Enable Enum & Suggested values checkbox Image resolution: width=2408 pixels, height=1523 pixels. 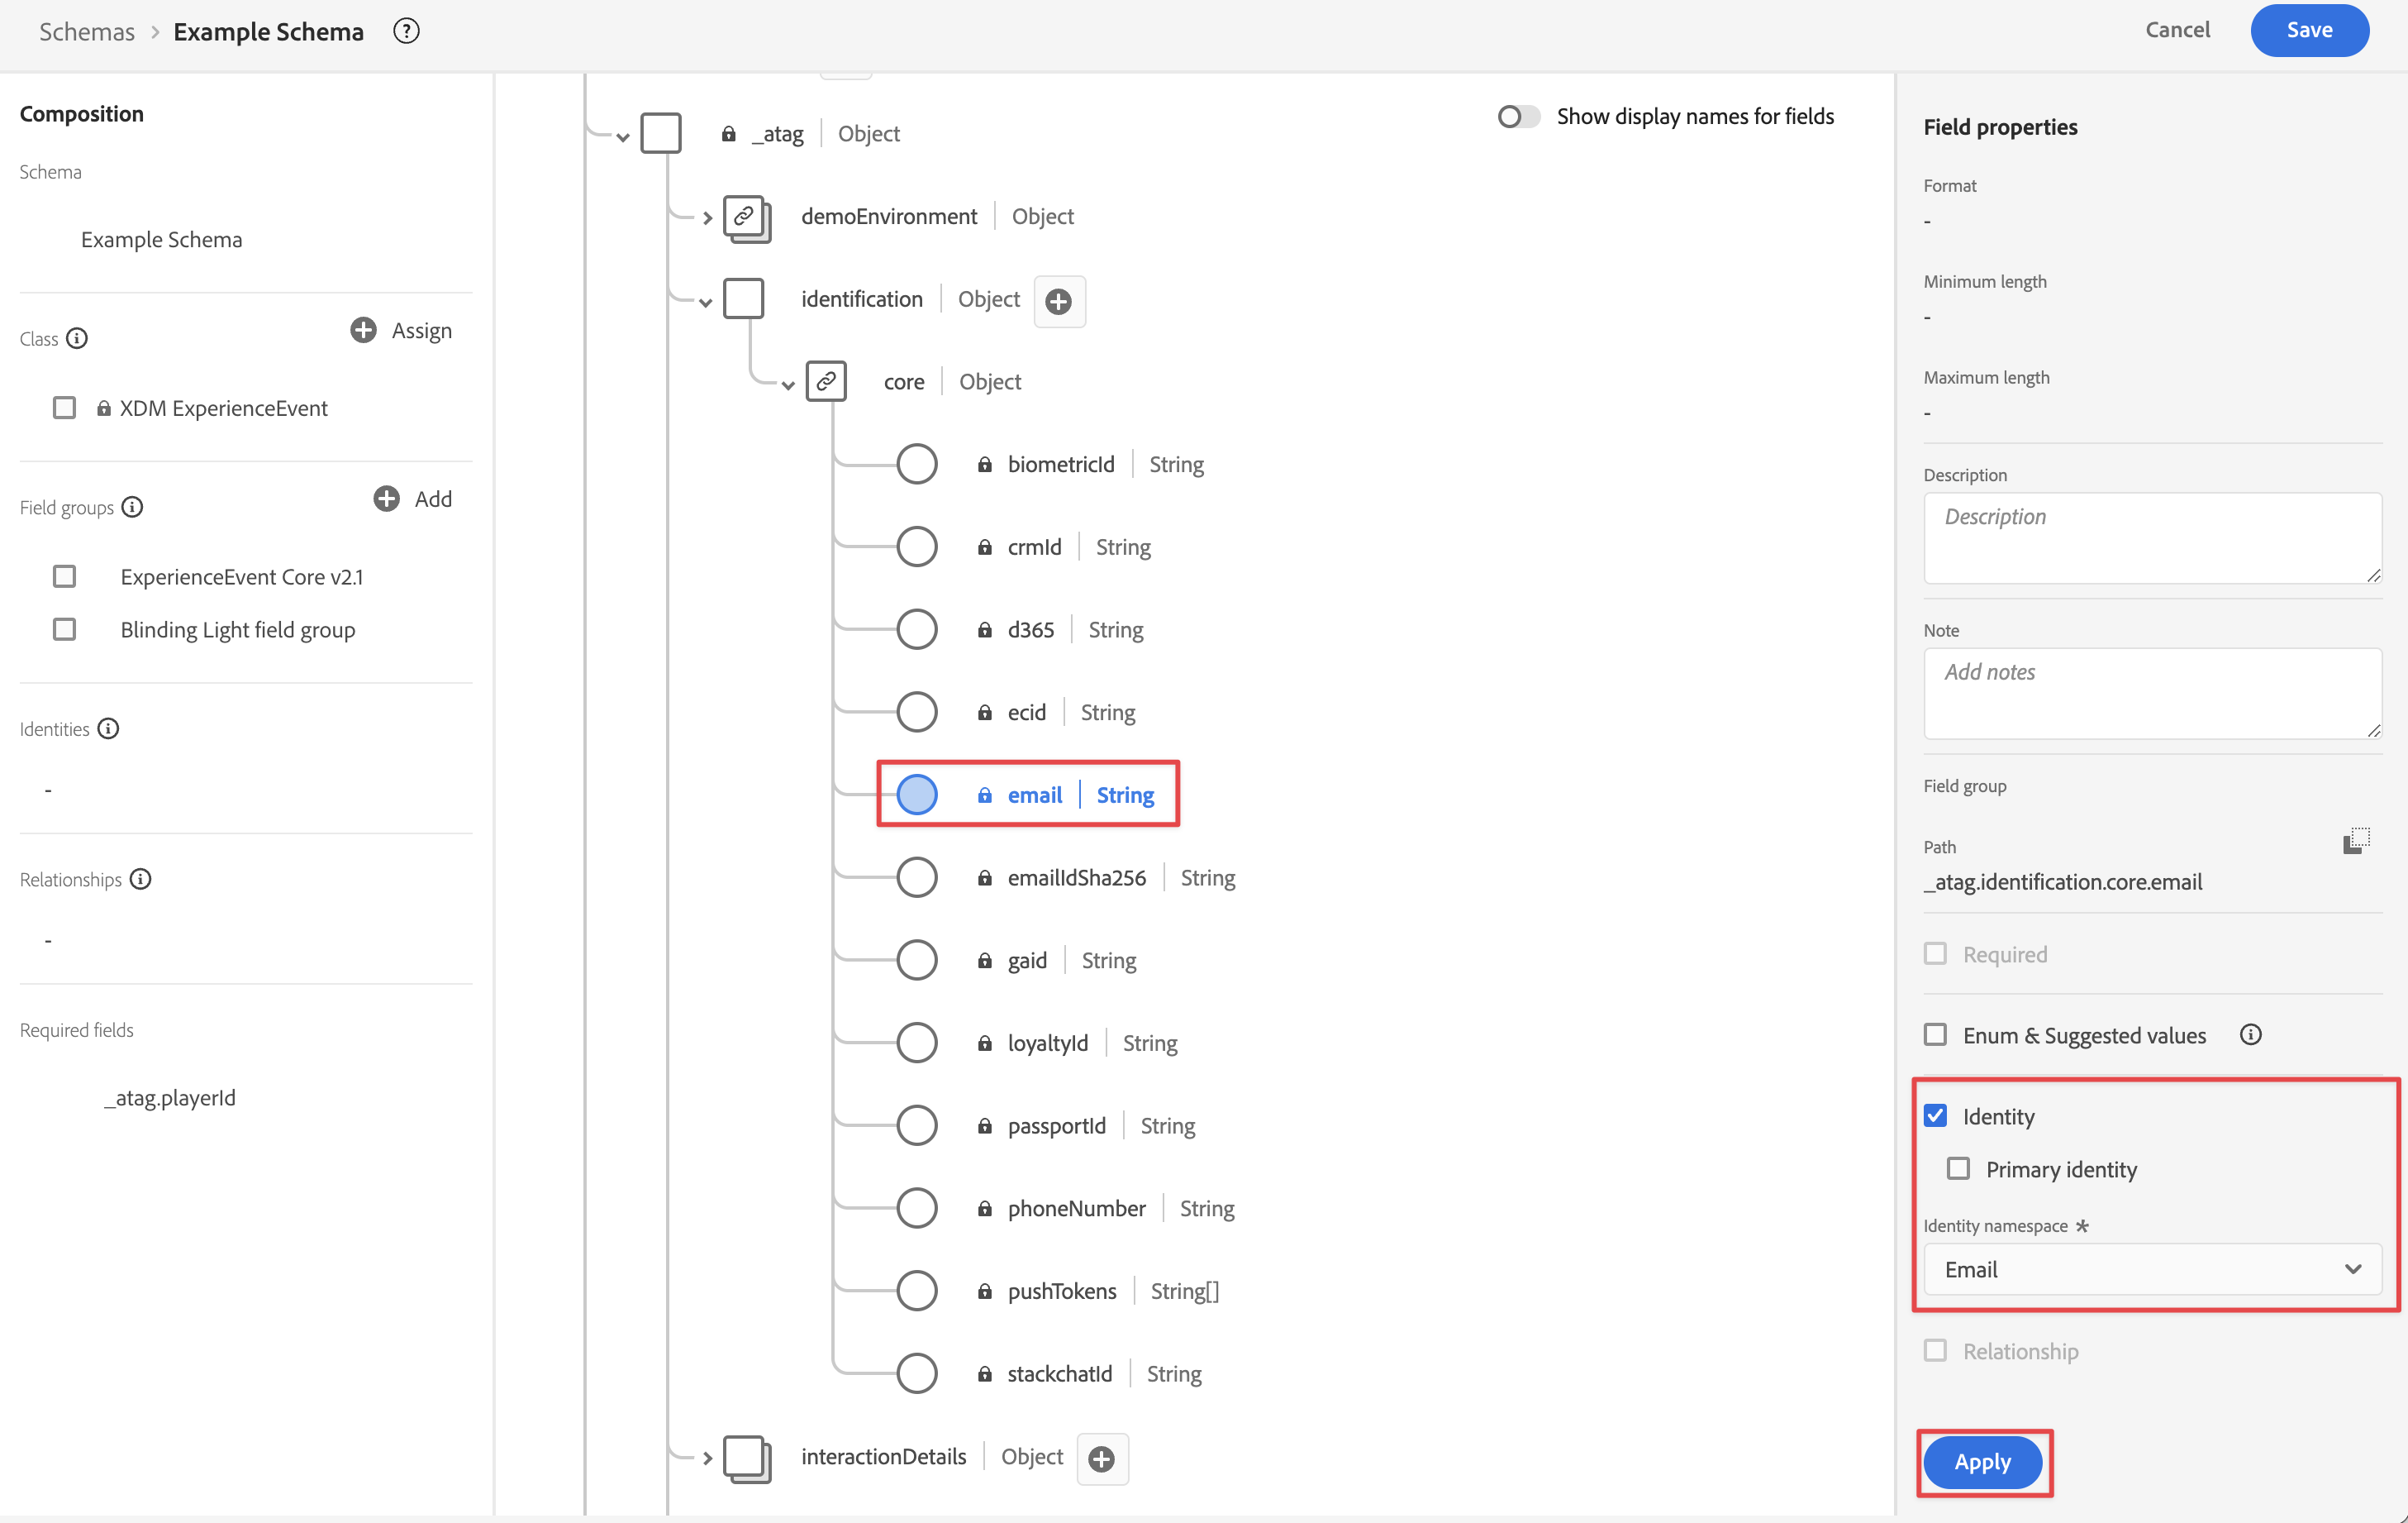(1935, 1034)
